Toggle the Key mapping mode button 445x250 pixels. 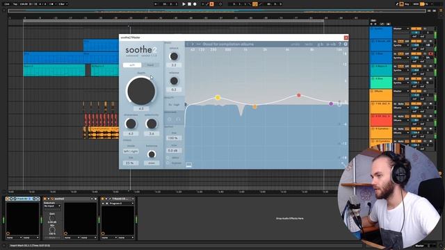(407, 4)
